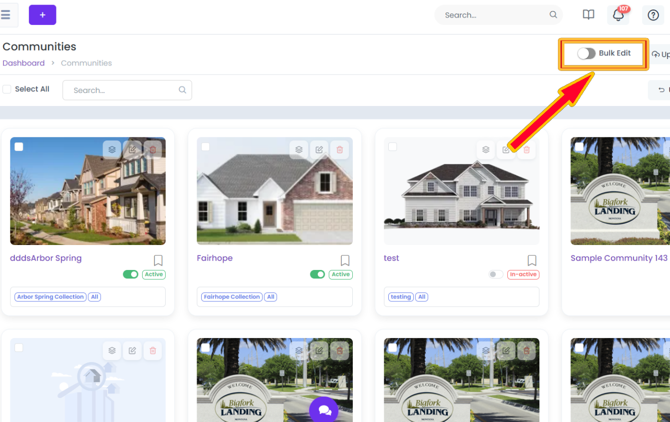Open the help question mark icon

(x=653, y=15)
